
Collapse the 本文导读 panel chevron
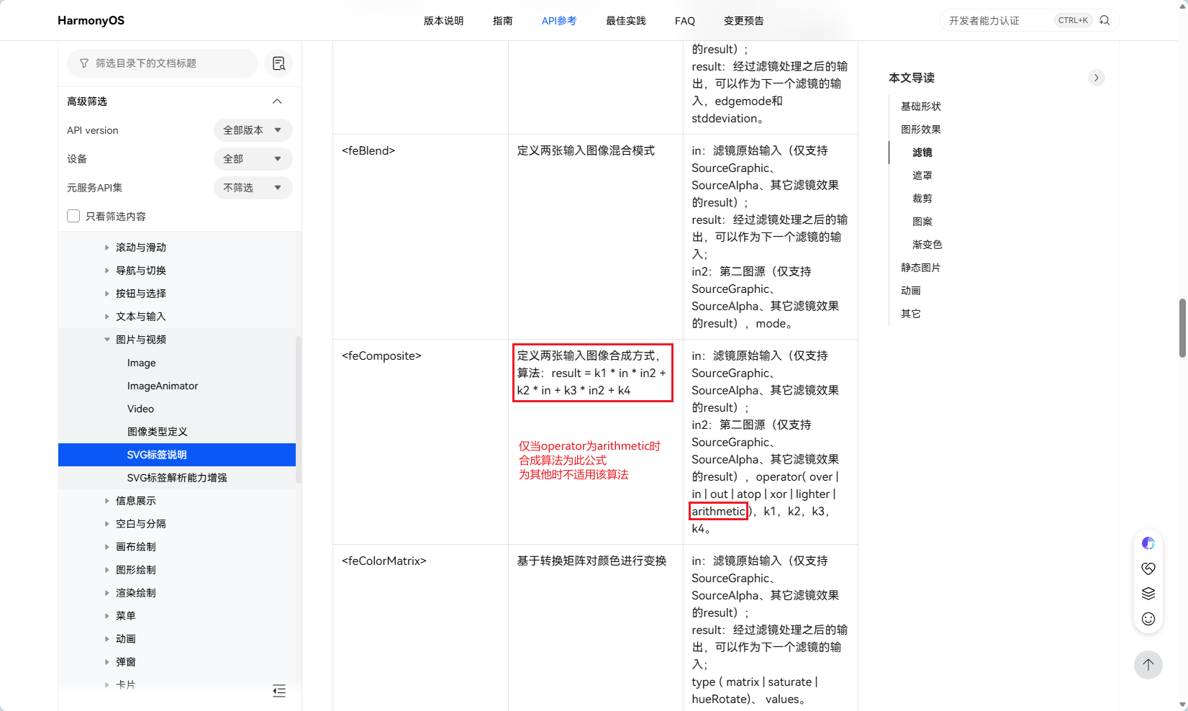point(1097,78)
